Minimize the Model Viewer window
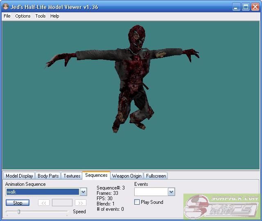262x221 pixels. click(x=236, y=7)
